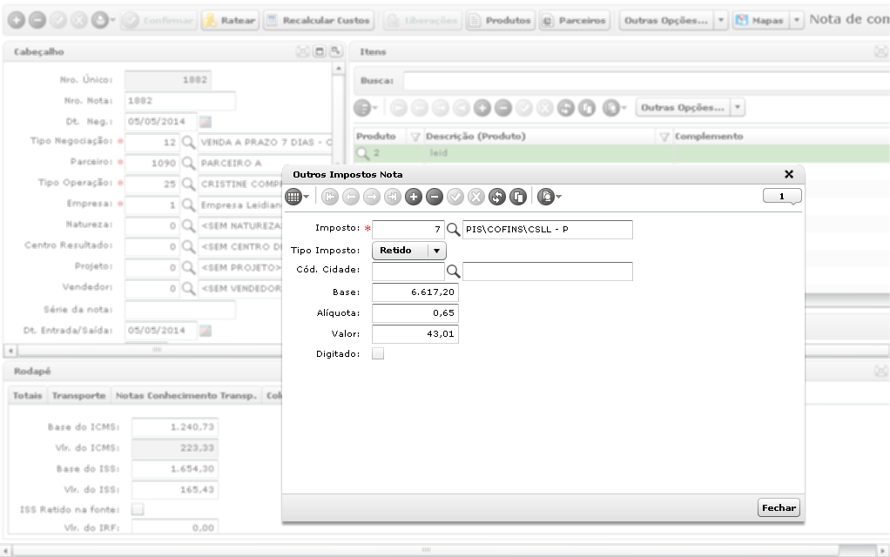Cancel the edit with the dialog's X circle icon
Image resolution: width=890 pixels, height=557 pixels.
(x=475, y=197)
